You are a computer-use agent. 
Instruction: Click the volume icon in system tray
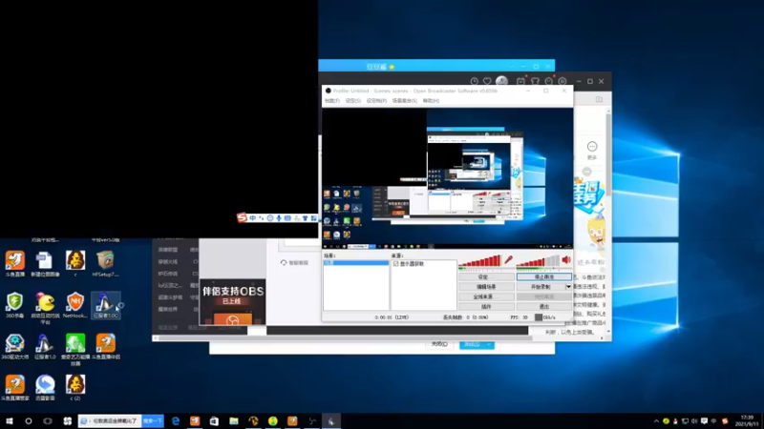(x=695, y=421)
